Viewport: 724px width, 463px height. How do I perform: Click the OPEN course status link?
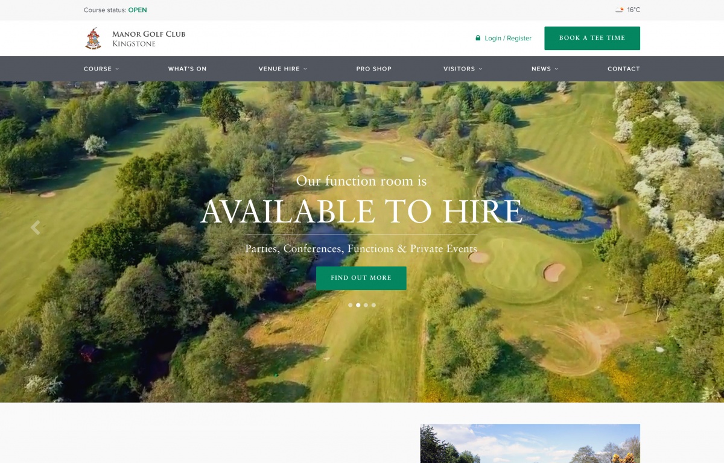pos(138,10)
